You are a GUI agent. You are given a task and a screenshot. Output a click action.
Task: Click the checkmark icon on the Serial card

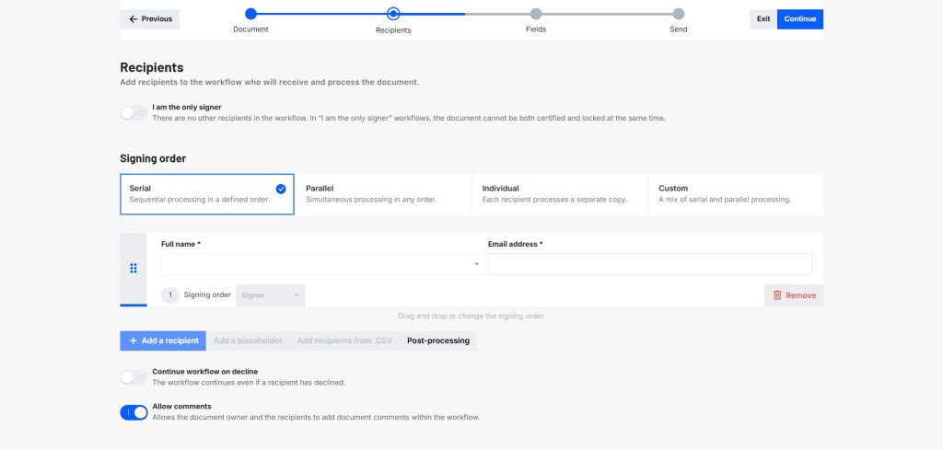pos(281,190)
